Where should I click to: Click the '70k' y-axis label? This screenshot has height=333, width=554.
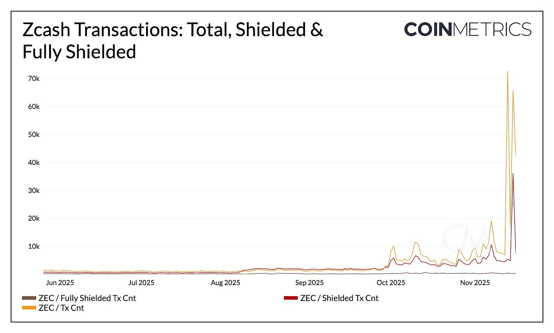(34, 78)
